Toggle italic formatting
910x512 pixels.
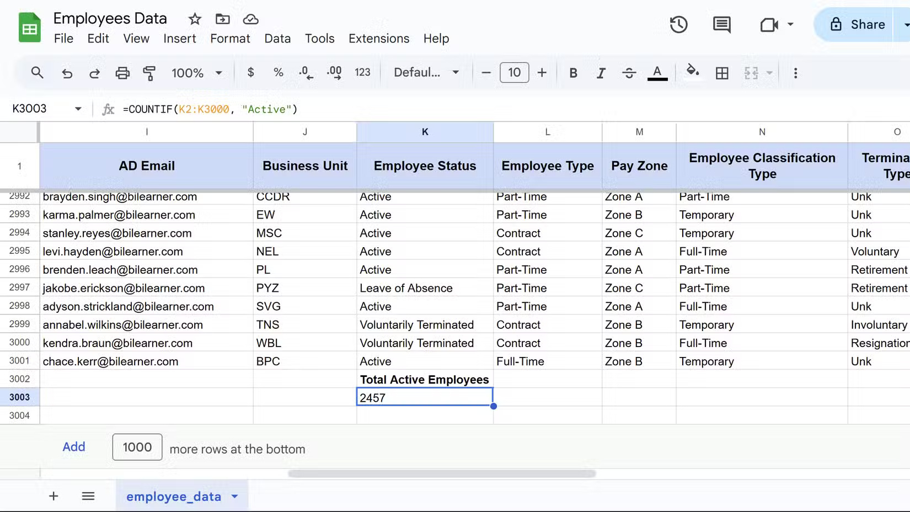[601, 72]
